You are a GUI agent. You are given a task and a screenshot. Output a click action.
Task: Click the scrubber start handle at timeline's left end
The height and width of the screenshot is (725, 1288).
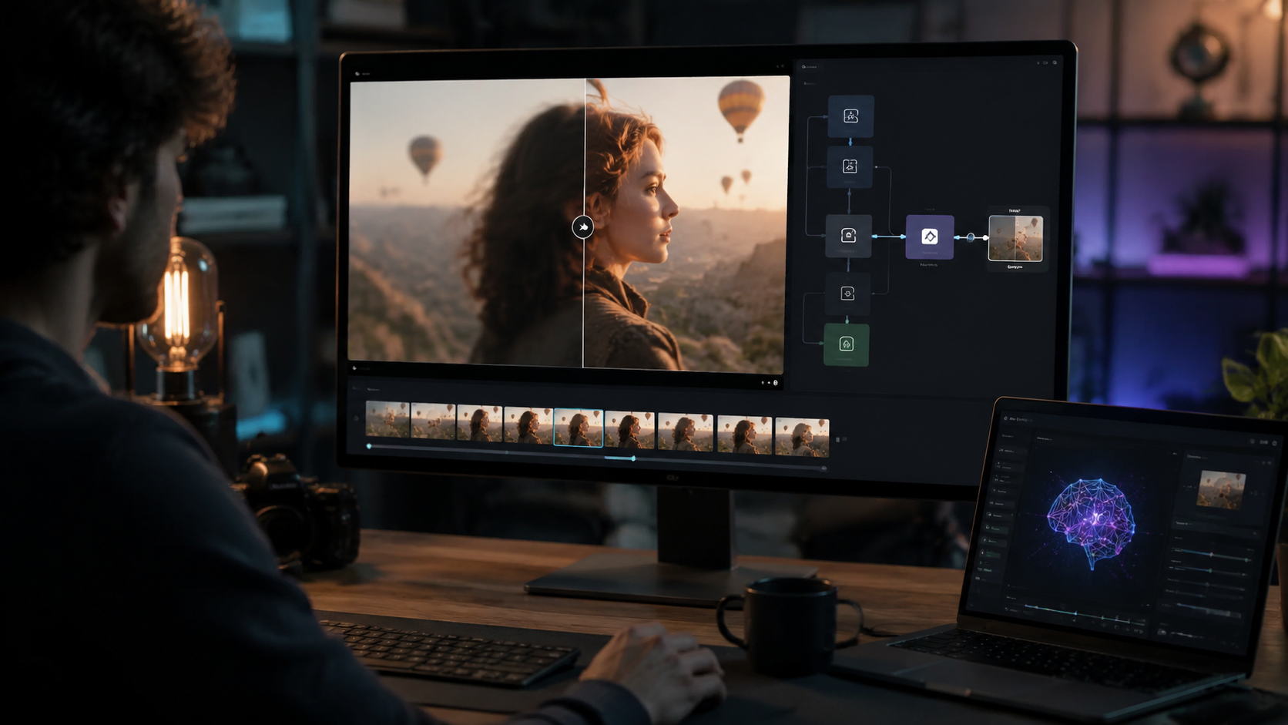(x=369, y=446)
